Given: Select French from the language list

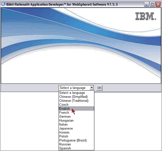Looking at the screenshot, I should point(76,113).
